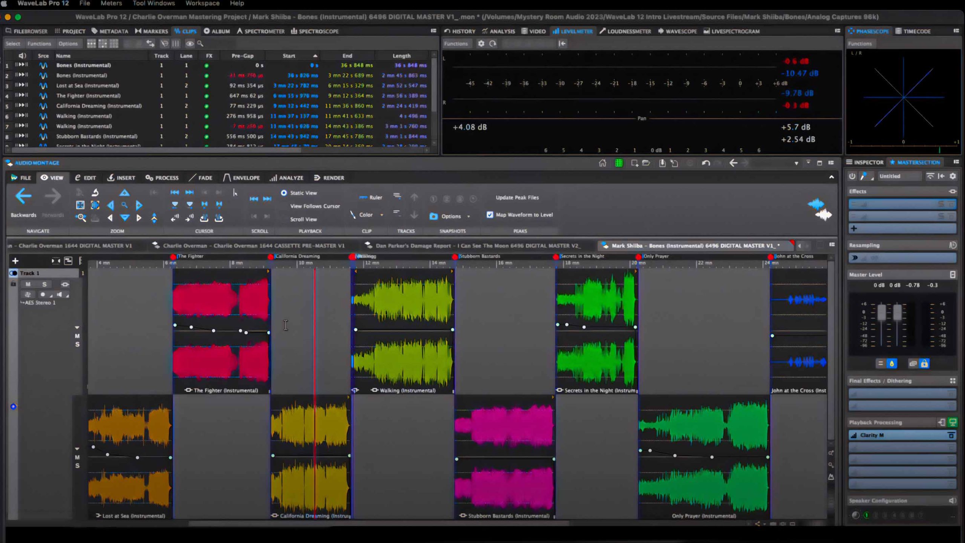Mute Track 1 with M button

click(x=28, y=284)
